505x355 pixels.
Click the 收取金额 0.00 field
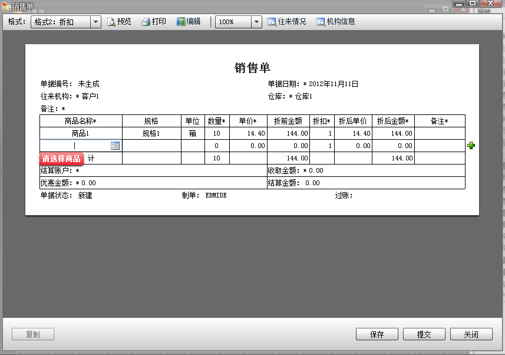pyautogui.click(x=316, y=170)
